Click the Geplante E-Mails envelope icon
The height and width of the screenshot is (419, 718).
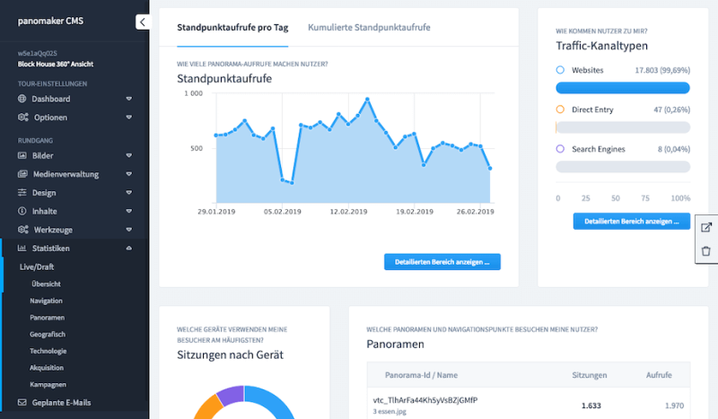22,403
